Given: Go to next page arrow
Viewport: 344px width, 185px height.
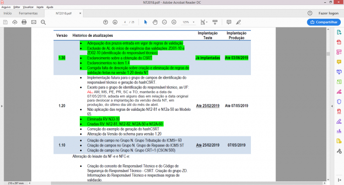Looking at the screenshot, I should pos(115,22).
